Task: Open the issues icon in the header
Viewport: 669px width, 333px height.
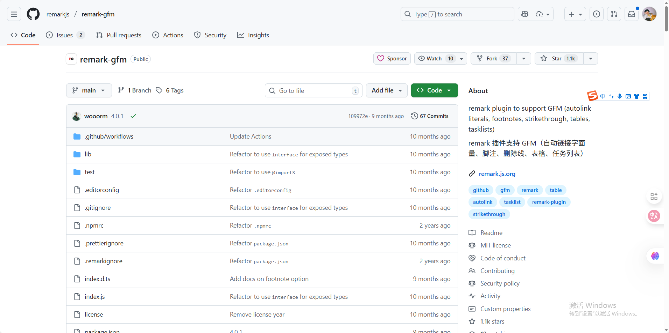Action: pos(597,14)
